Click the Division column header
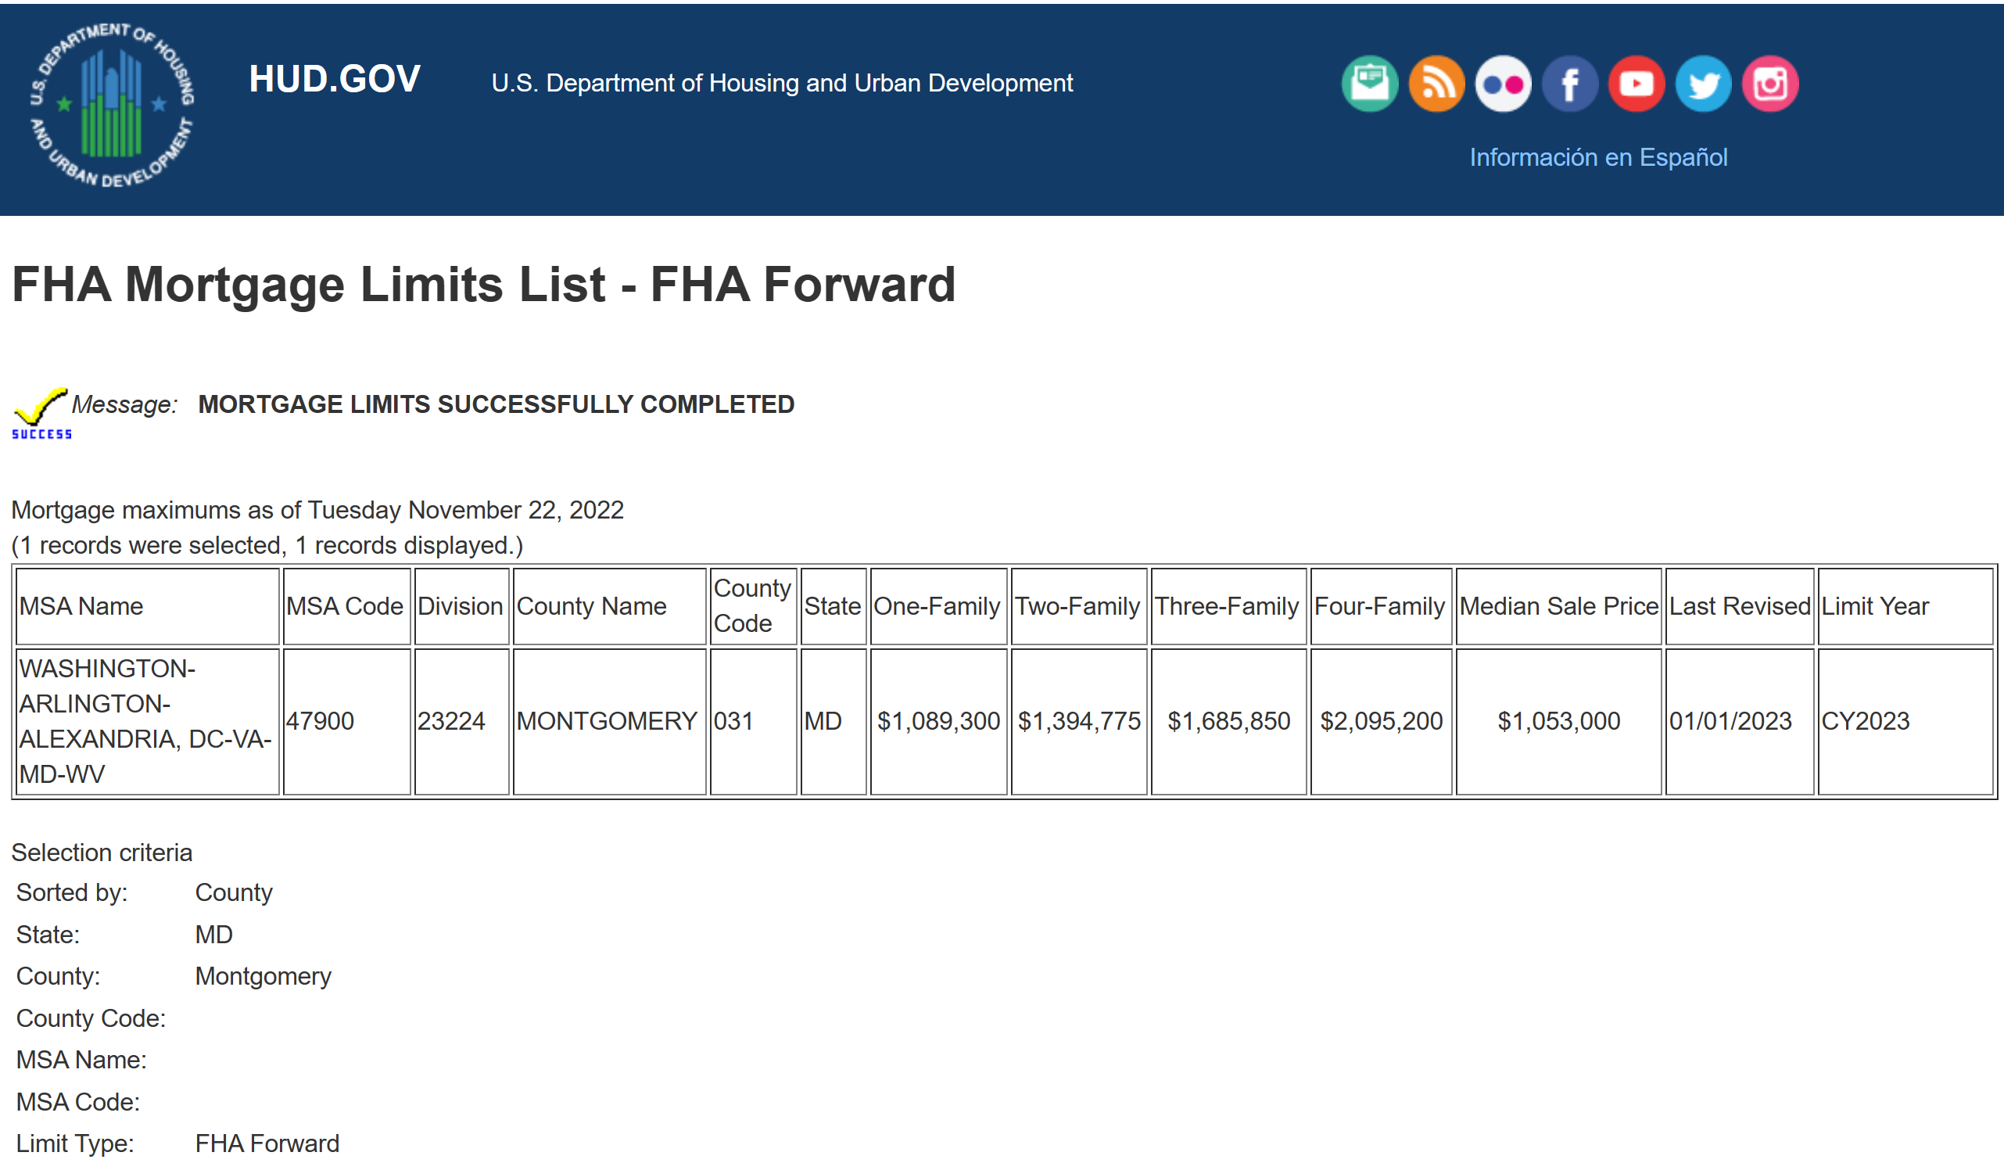The height and width of the screenshot is (1163, 2004). click(461, 606)
